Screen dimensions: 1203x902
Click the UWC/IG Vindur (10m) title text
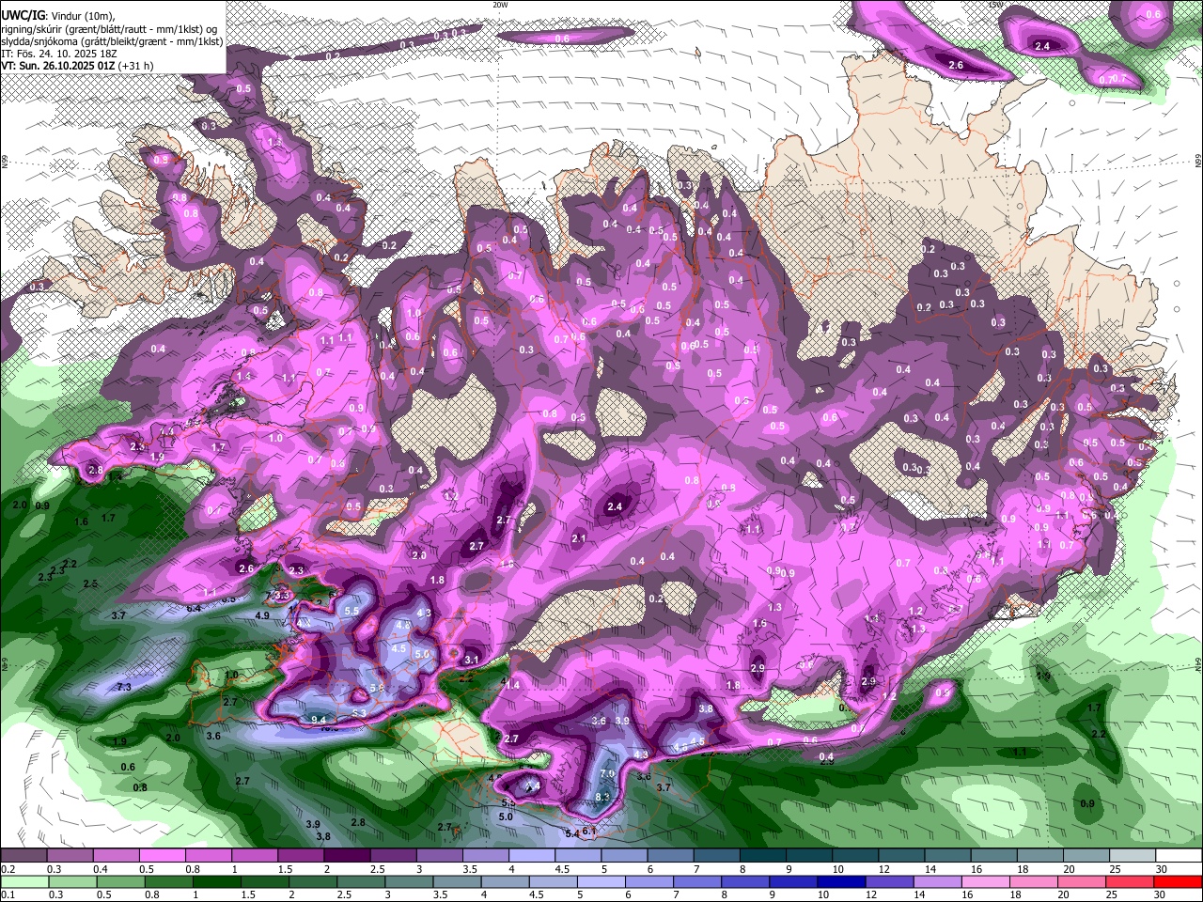58,16
